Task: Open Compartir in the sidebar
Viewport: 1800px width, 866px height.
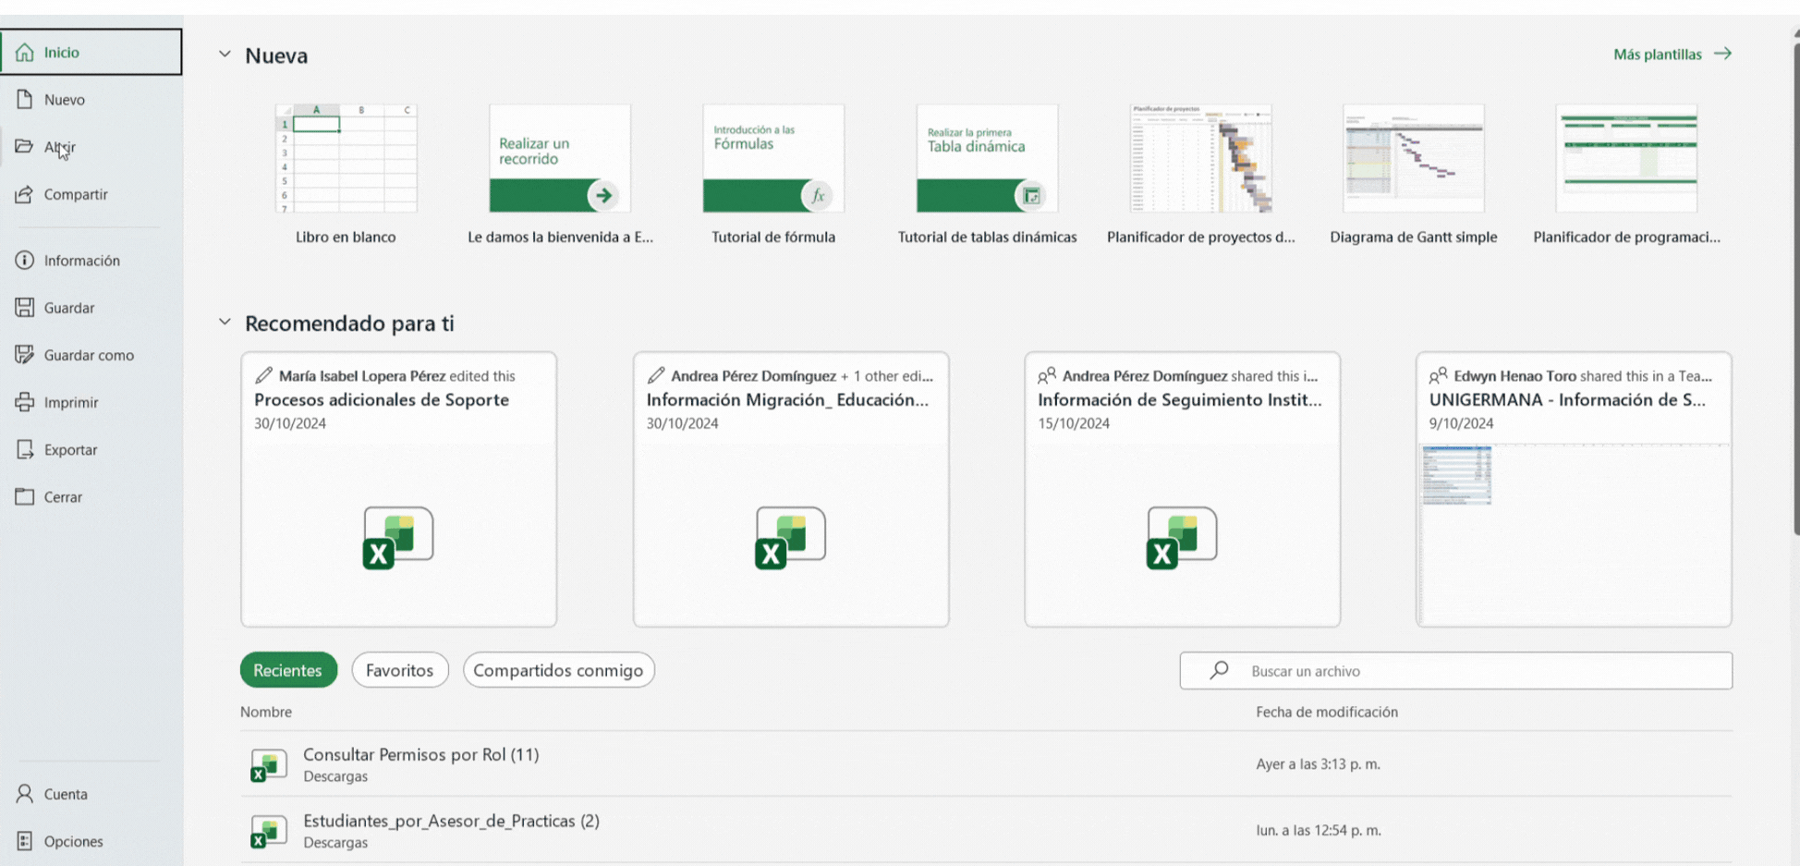Action: [91, 194]
